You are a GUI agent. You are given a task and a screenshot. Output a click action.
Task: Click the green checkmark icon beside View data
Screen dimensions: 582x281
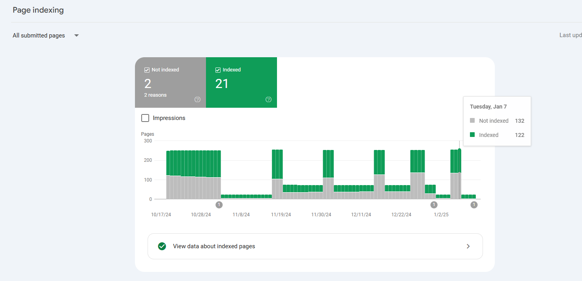(x=162, y=246)
